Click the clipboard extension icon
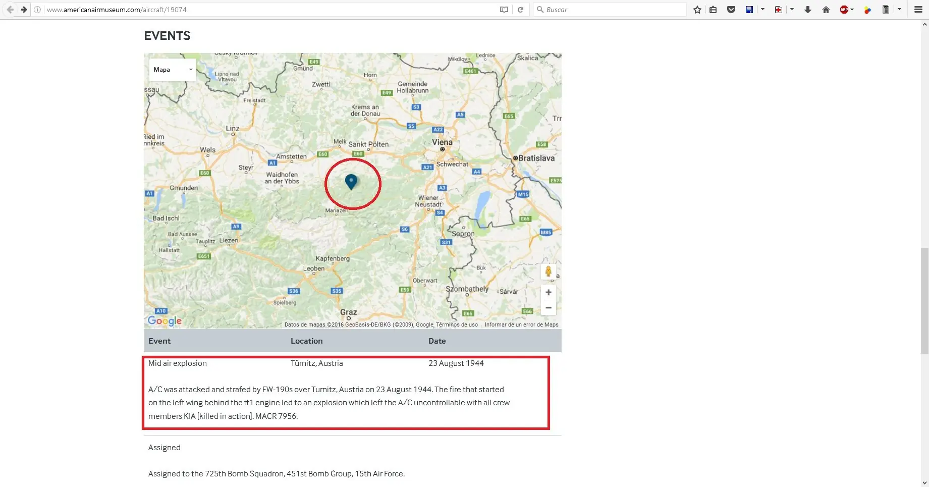This screenshot has height=487, width=929. pyautogui.click(x=886, y=10)
